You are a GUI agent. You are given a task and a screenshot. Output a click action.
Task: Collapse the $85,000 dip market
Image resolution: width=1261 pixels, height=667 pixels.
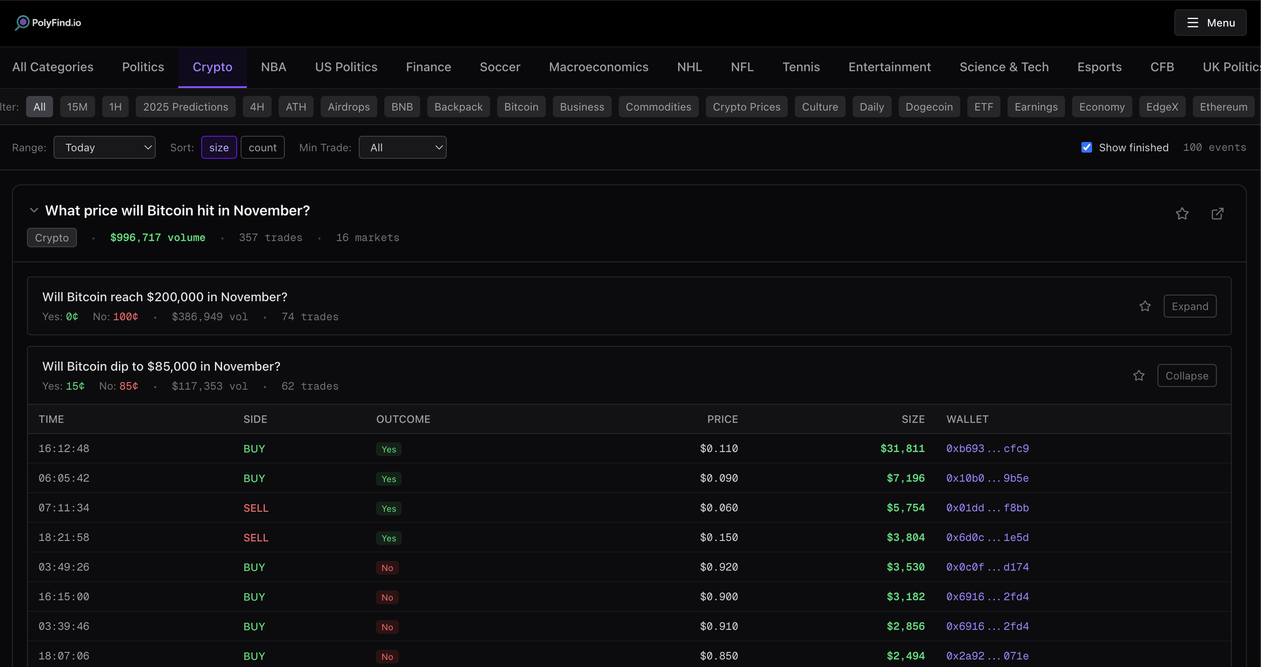coord(1186,376)
